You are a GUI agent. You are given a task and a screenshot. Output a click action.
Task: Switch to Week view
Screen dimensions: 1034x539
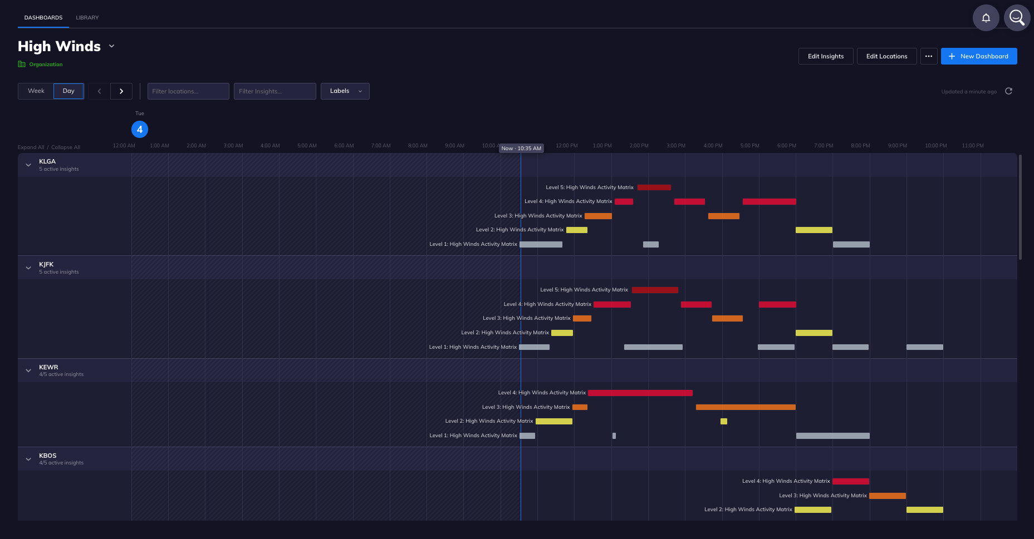(36, 91)
